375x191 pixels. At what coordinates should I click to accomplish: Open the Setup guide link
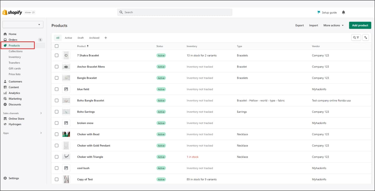point(329,12)
